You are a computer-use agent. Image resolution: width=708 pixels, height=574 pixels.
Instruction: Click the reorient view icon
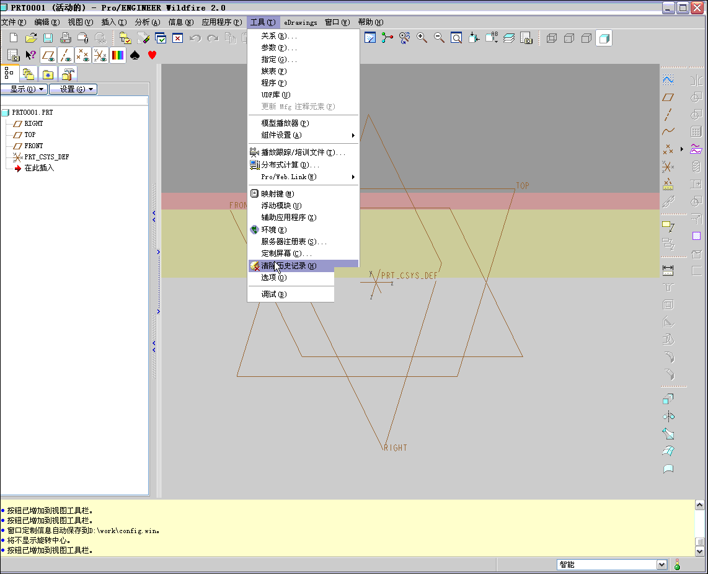click(x=474, y=38)
